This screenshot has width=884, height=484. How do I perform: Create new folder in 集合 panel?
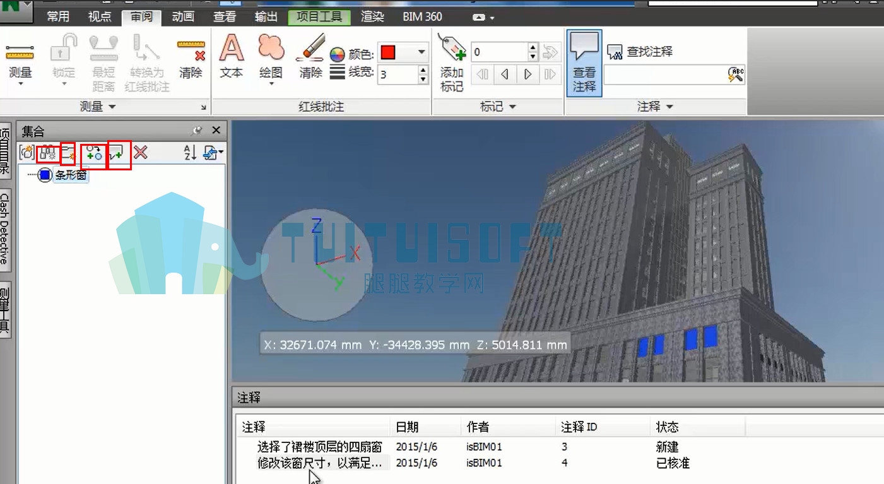click(68, 152)
